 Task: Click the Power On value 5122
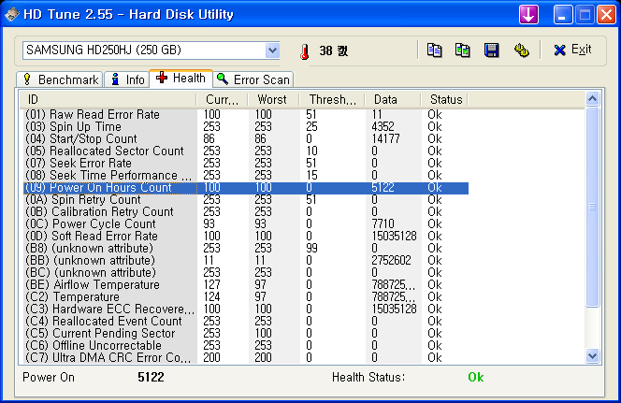[151, 377]
